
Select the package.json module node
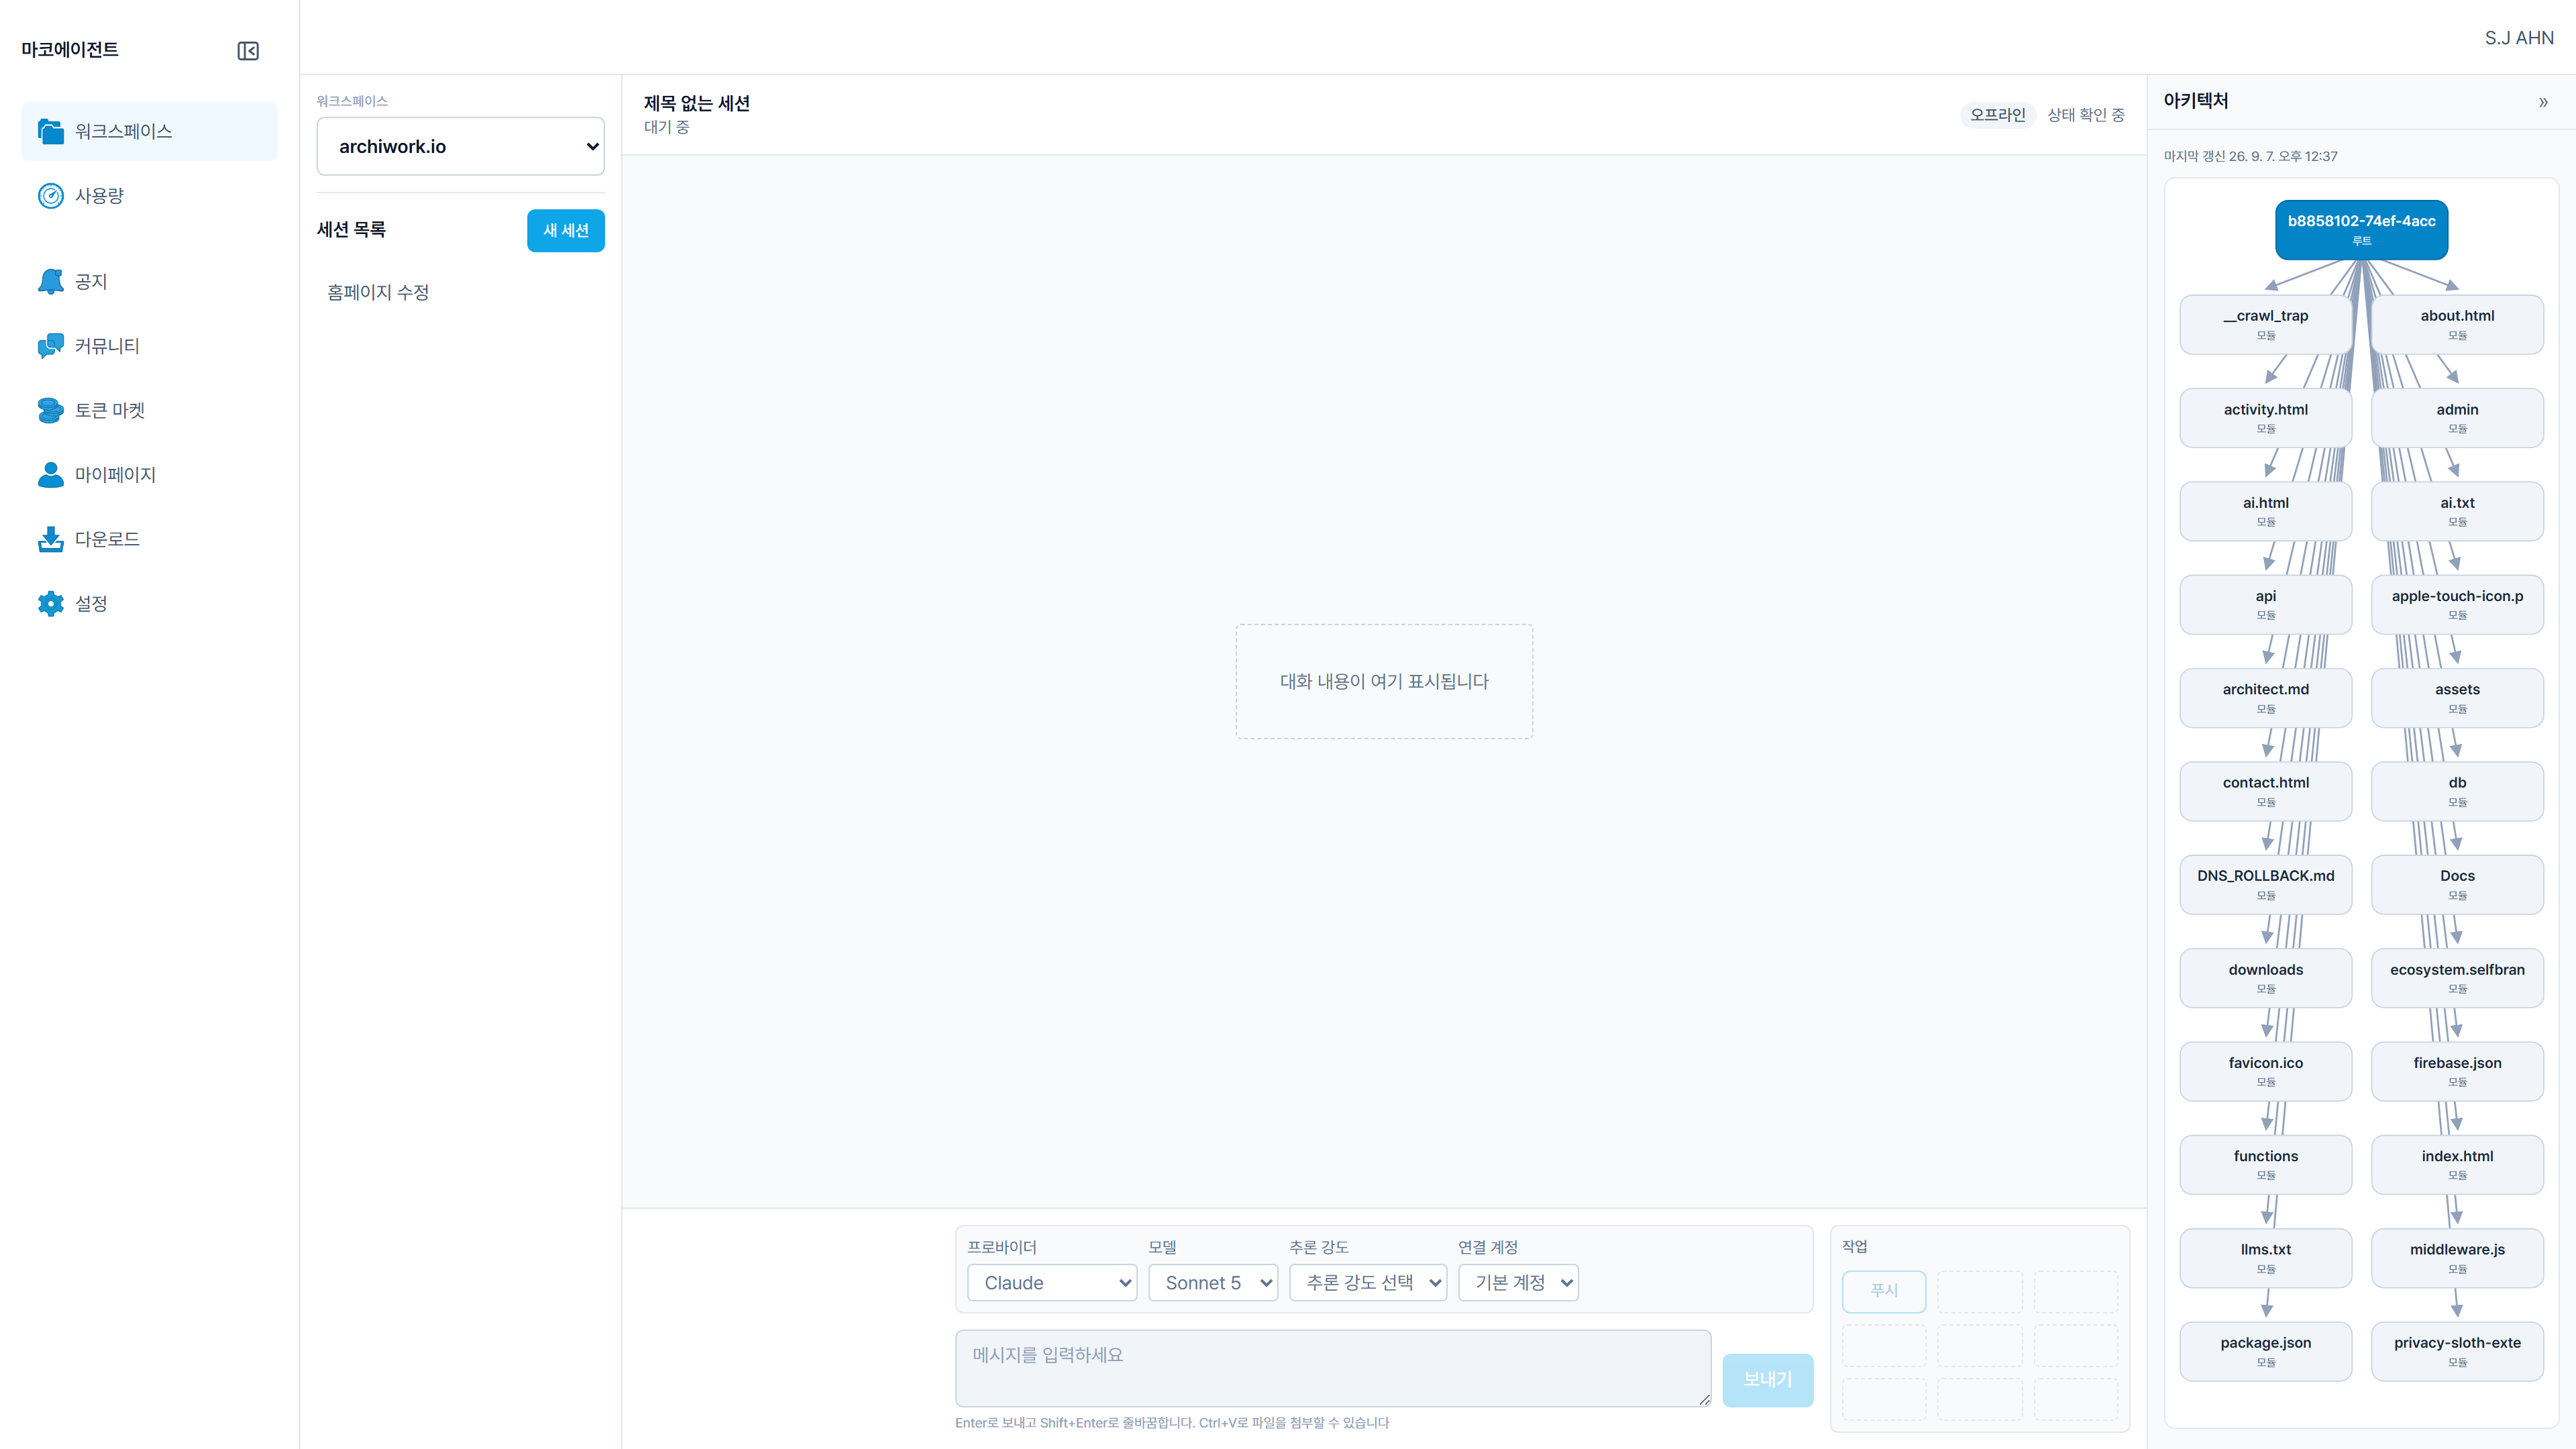click(x=2265, y=1351)
